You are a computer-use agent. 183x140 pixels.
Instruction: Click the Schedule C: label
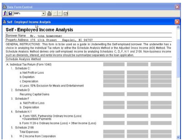tap(23, 68)
